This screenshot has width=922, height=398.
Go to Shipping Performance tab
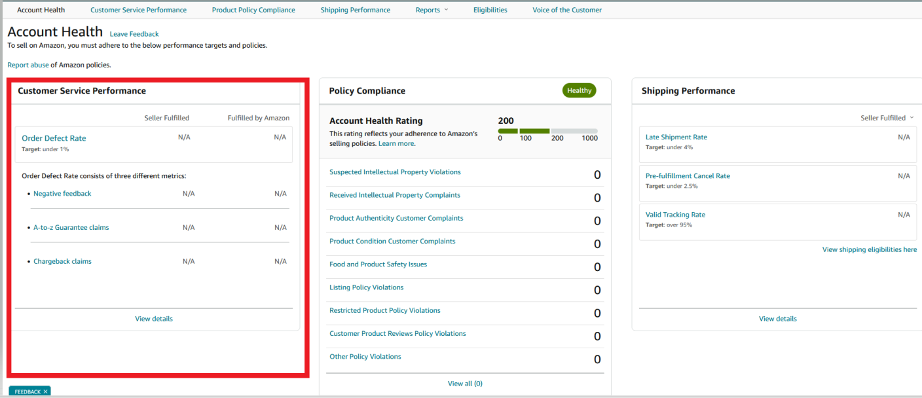pos(355,10)
